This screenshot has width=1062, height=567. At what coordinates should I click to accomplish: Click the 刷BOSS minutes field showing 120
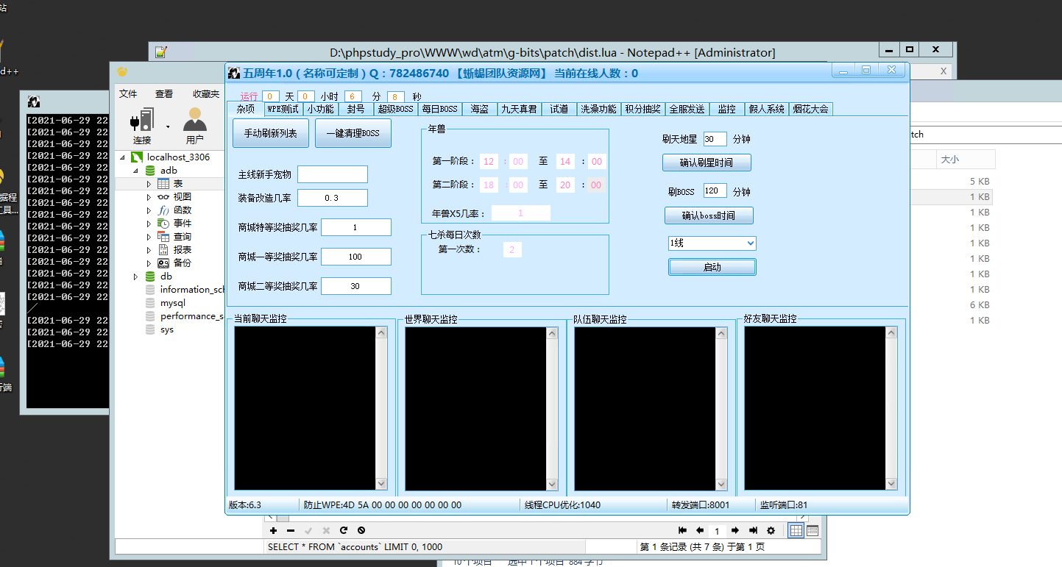(715, 191)
